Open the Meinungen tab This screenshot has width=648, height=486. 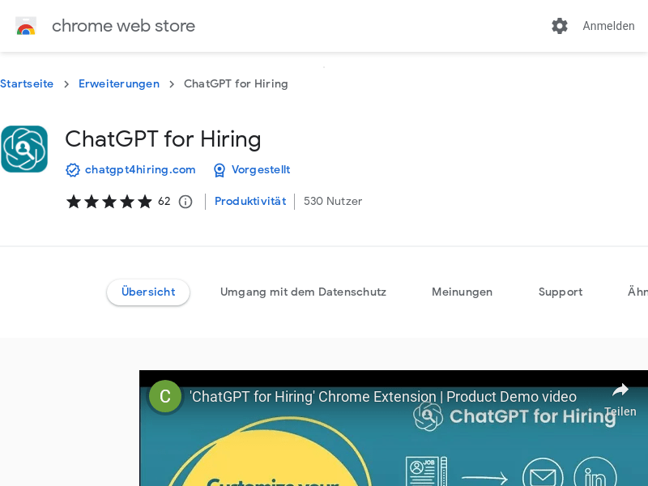pos(462,292)
